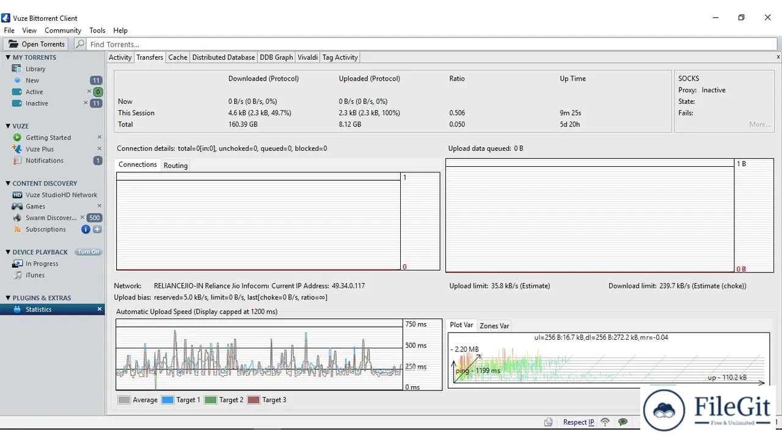Click the Vuze app logo in title bar
Screen dimensions: 782x440
pyautogui.click(x=6, y=18)
